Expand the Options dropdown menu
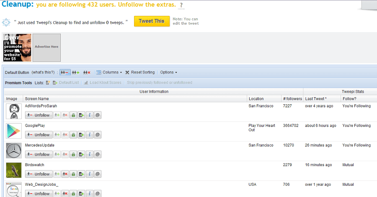Image resolution: width=377 pixels, height=197 pixels. pos(168,72)
